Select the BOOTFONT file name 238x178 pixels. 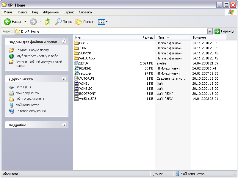point(87,94)
